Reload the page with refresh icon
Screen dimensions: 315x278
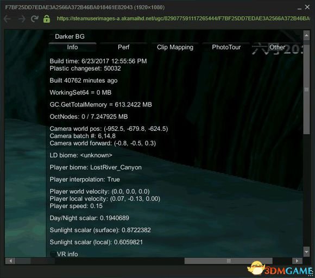pyautogui.click(x=35, y=19)
